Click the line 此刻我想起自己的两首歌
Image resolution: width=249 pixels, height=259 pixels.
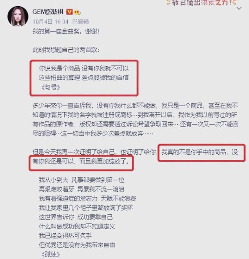pos(66,50)
